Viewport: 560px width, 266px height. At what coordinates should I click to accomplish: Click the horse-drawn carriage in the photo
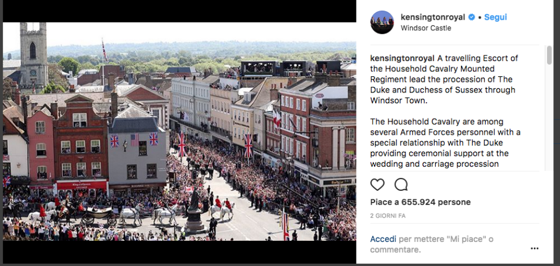click(98, 215)
